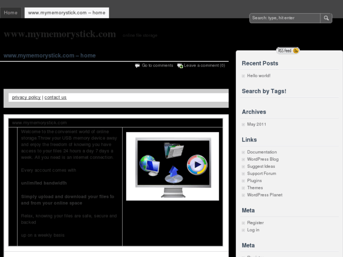This screenshot has width=343, height=257.
Task: Go to the Support Forum link
Action: coord(262,174)
